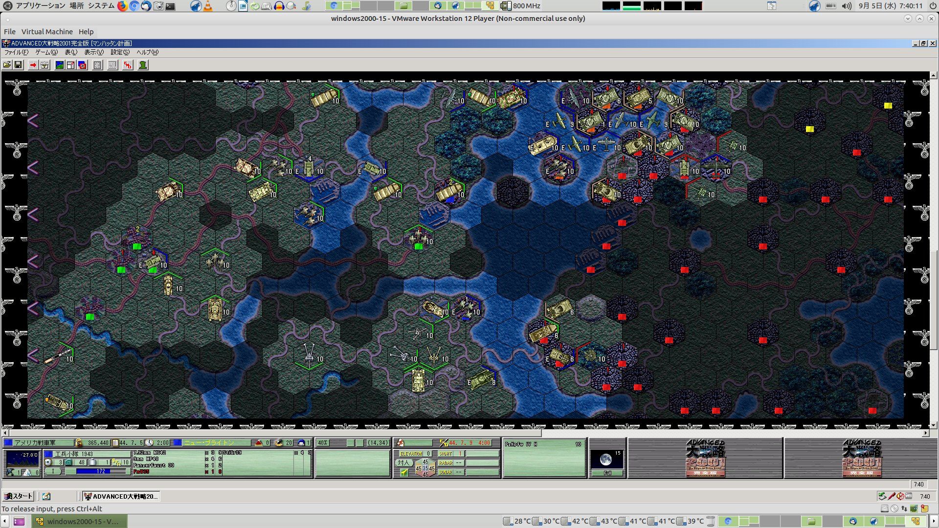Open the VMware Help menu

86,32
